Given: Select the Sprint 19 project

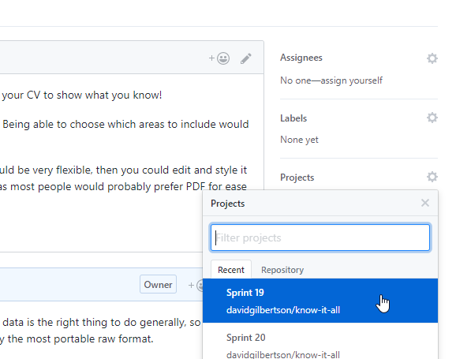Looking at the screenshot, I should point(320,301).
